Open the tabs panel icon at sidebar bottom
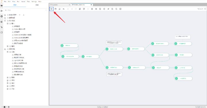 click(2, 32)
